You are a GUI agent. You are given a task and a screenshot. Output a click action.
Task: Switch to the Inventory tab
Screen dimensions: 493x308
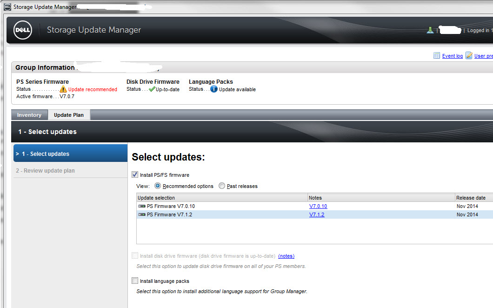pyautogui.click(x=29, y=115)
